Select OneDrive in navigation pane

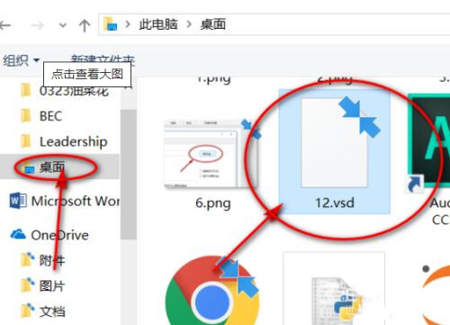59,235
